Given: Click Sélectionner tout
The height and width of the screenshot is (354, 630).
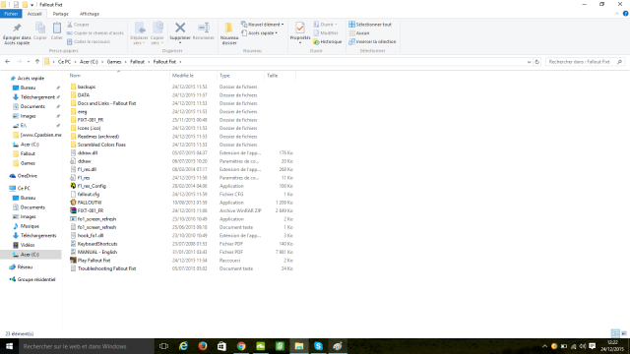Looking at the screenshot, I should [x=370, y=25].
